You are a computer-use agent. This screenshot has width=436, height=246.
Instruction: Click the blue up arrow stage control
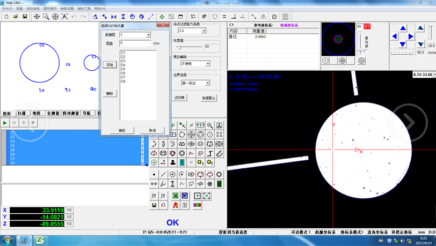point(403,28)
